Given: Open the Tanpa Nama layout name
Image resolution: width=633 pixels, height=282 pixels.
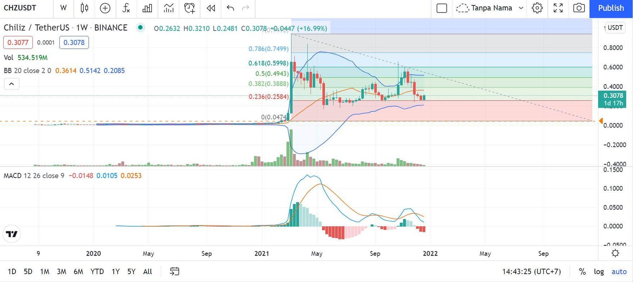Looking at the screenshot, I should [x=491, y=8].
